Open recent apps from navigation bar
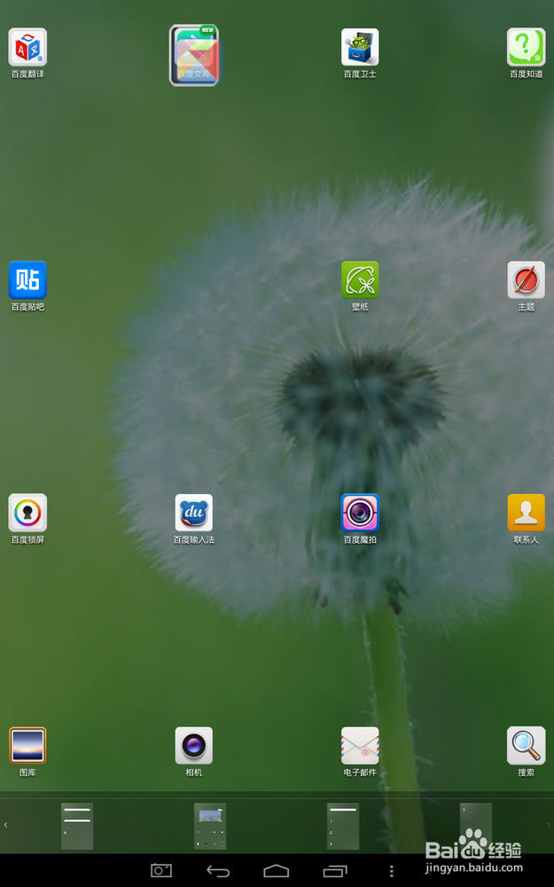Viewport: 554px width, 887px height. coord(335,871)
